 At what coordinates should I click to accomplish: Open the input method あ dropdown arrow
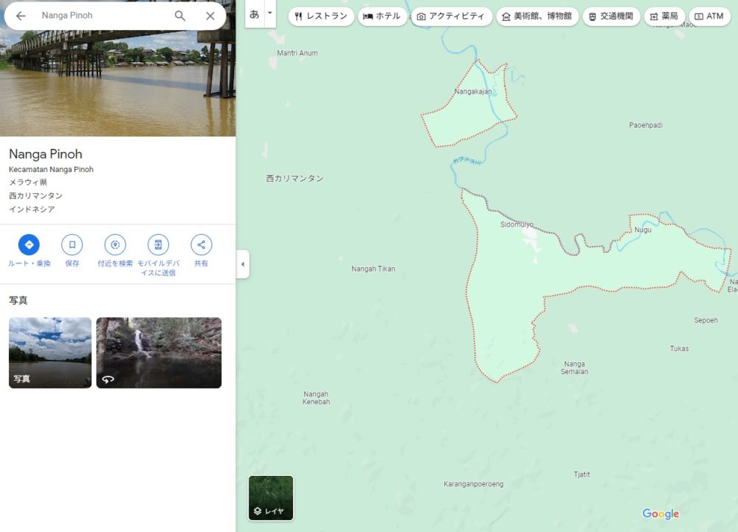click(270, 13)
